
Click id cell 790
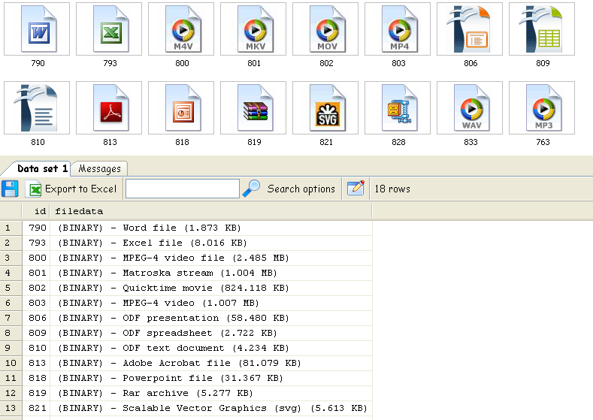(36, 228)
